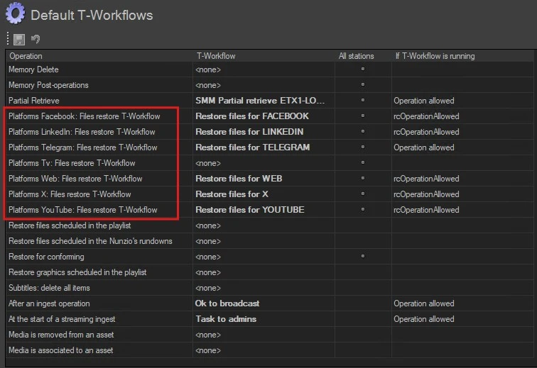Open rcOperationAllowed cell for Platforms Web
The image size is (537, 368).
(x=462, y=179)
